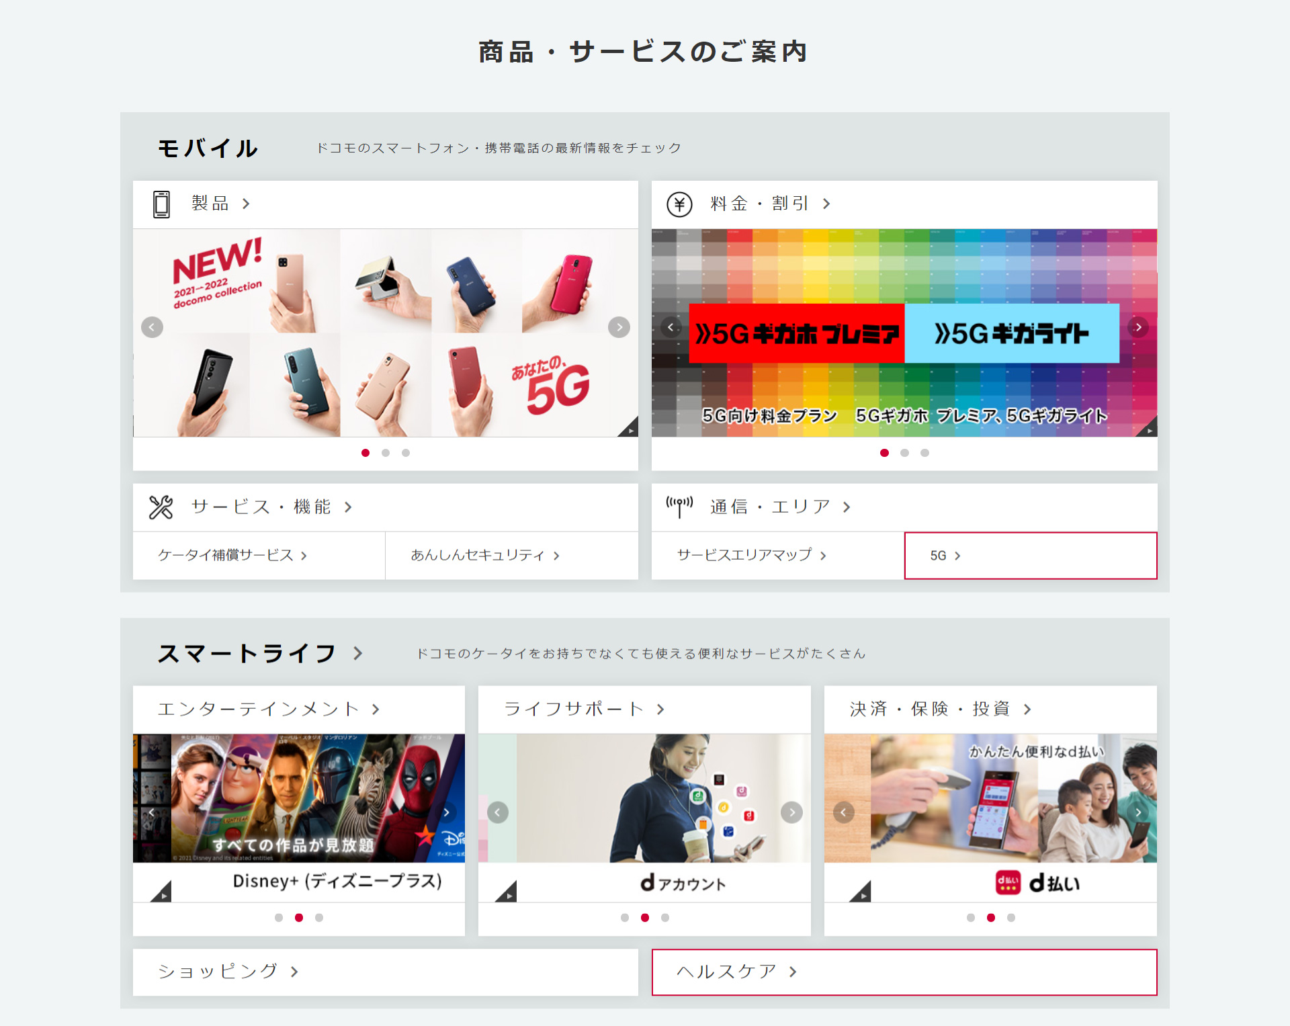Click the smartphone icon next to 製品
Image resolution: width=1290 pixels, height=1026 pixels.
pos(161,204)
